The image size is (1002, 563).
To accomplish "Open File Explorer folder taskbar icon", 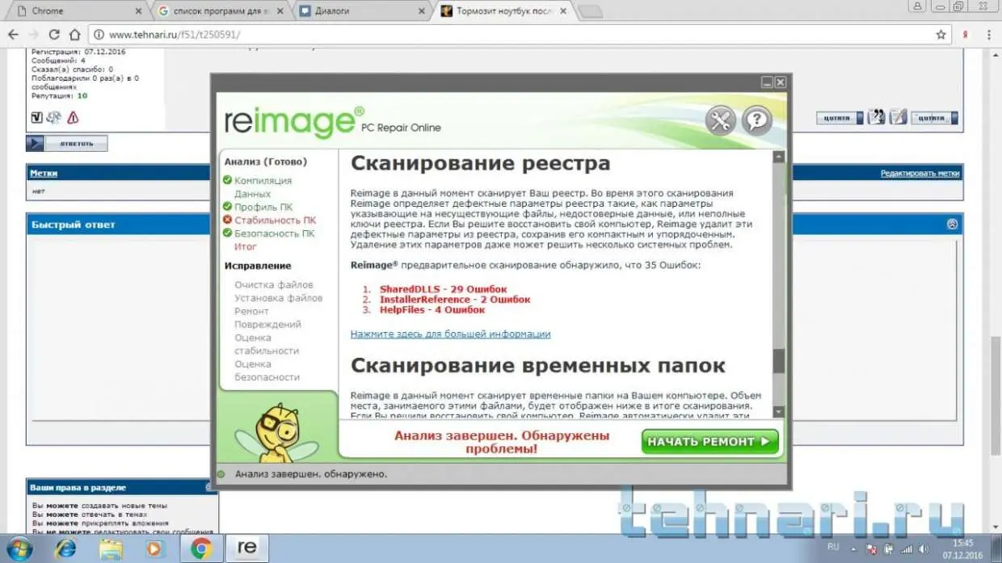I will click(110, 548).
